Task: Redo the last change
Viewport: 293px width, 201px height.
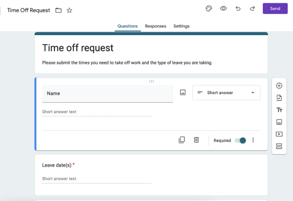Action: pyautogui.click(x=252, y=8)
